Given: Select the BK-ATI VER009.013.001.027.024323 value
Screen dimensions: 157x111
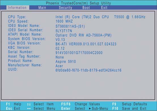Looking at the screenshot, I should coord(86,44).
